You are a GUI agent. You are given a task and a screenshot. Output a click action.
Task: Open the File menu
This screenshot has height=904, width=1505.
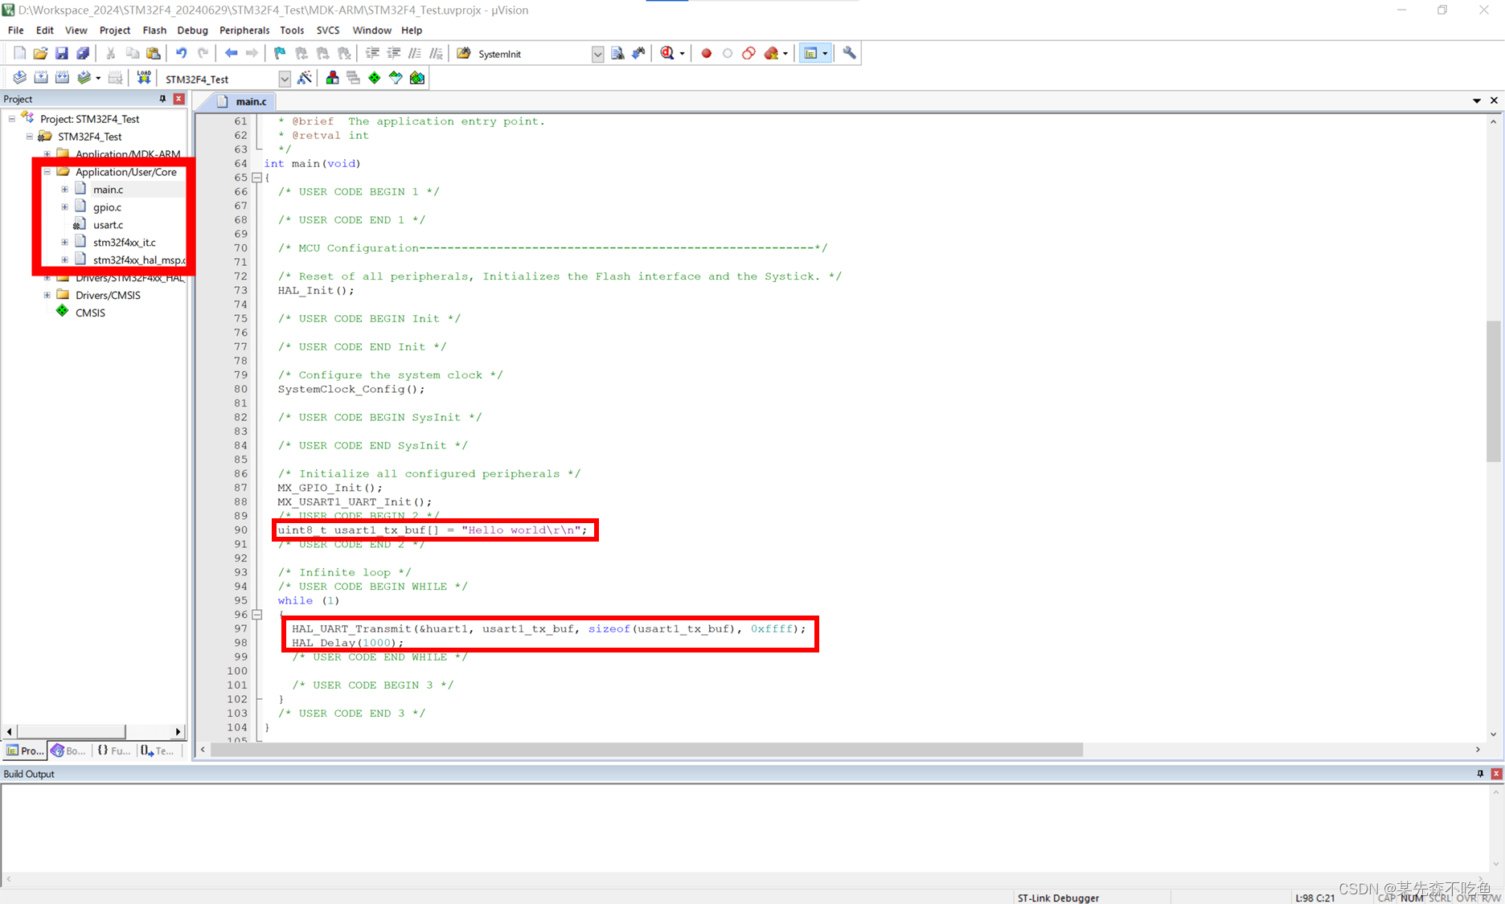point(15,30)
